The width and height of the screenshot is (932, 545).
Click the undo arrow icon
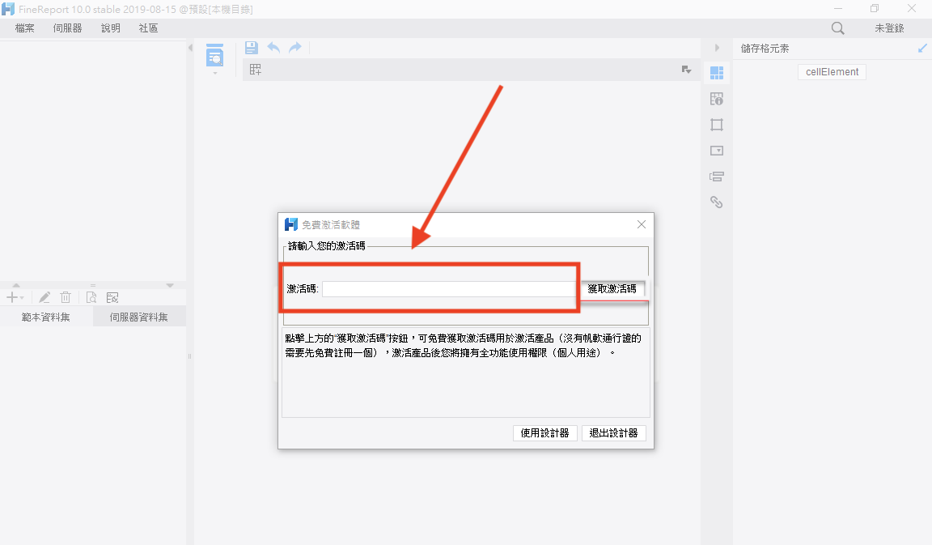(x=273, y=48)
